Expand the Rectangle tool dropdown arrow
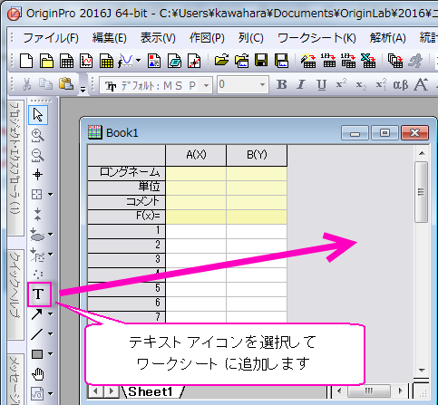This screenshot has width=438, height=405. click(50, 354)
